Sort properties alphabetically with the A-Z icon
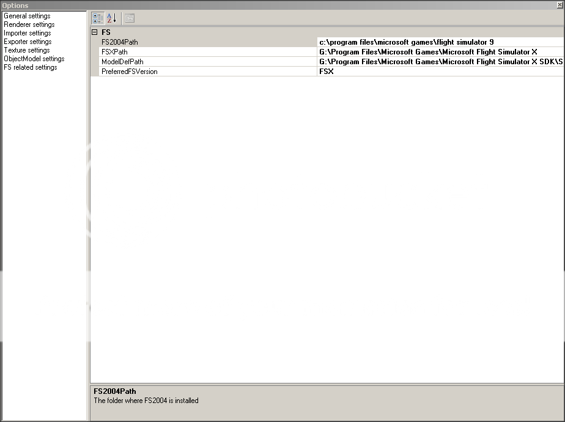Image resolution: width=565 pixels, height=422 pixels. pyautogui.click(x=111, y=18)
